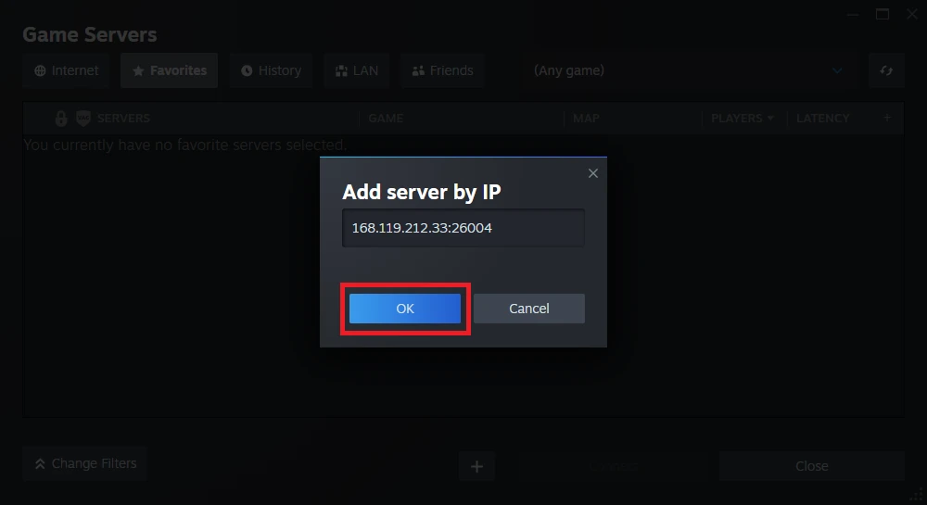927x505 pixels.
Task: Confirm the IP with the OK button
Action: [x=405, y=309]
